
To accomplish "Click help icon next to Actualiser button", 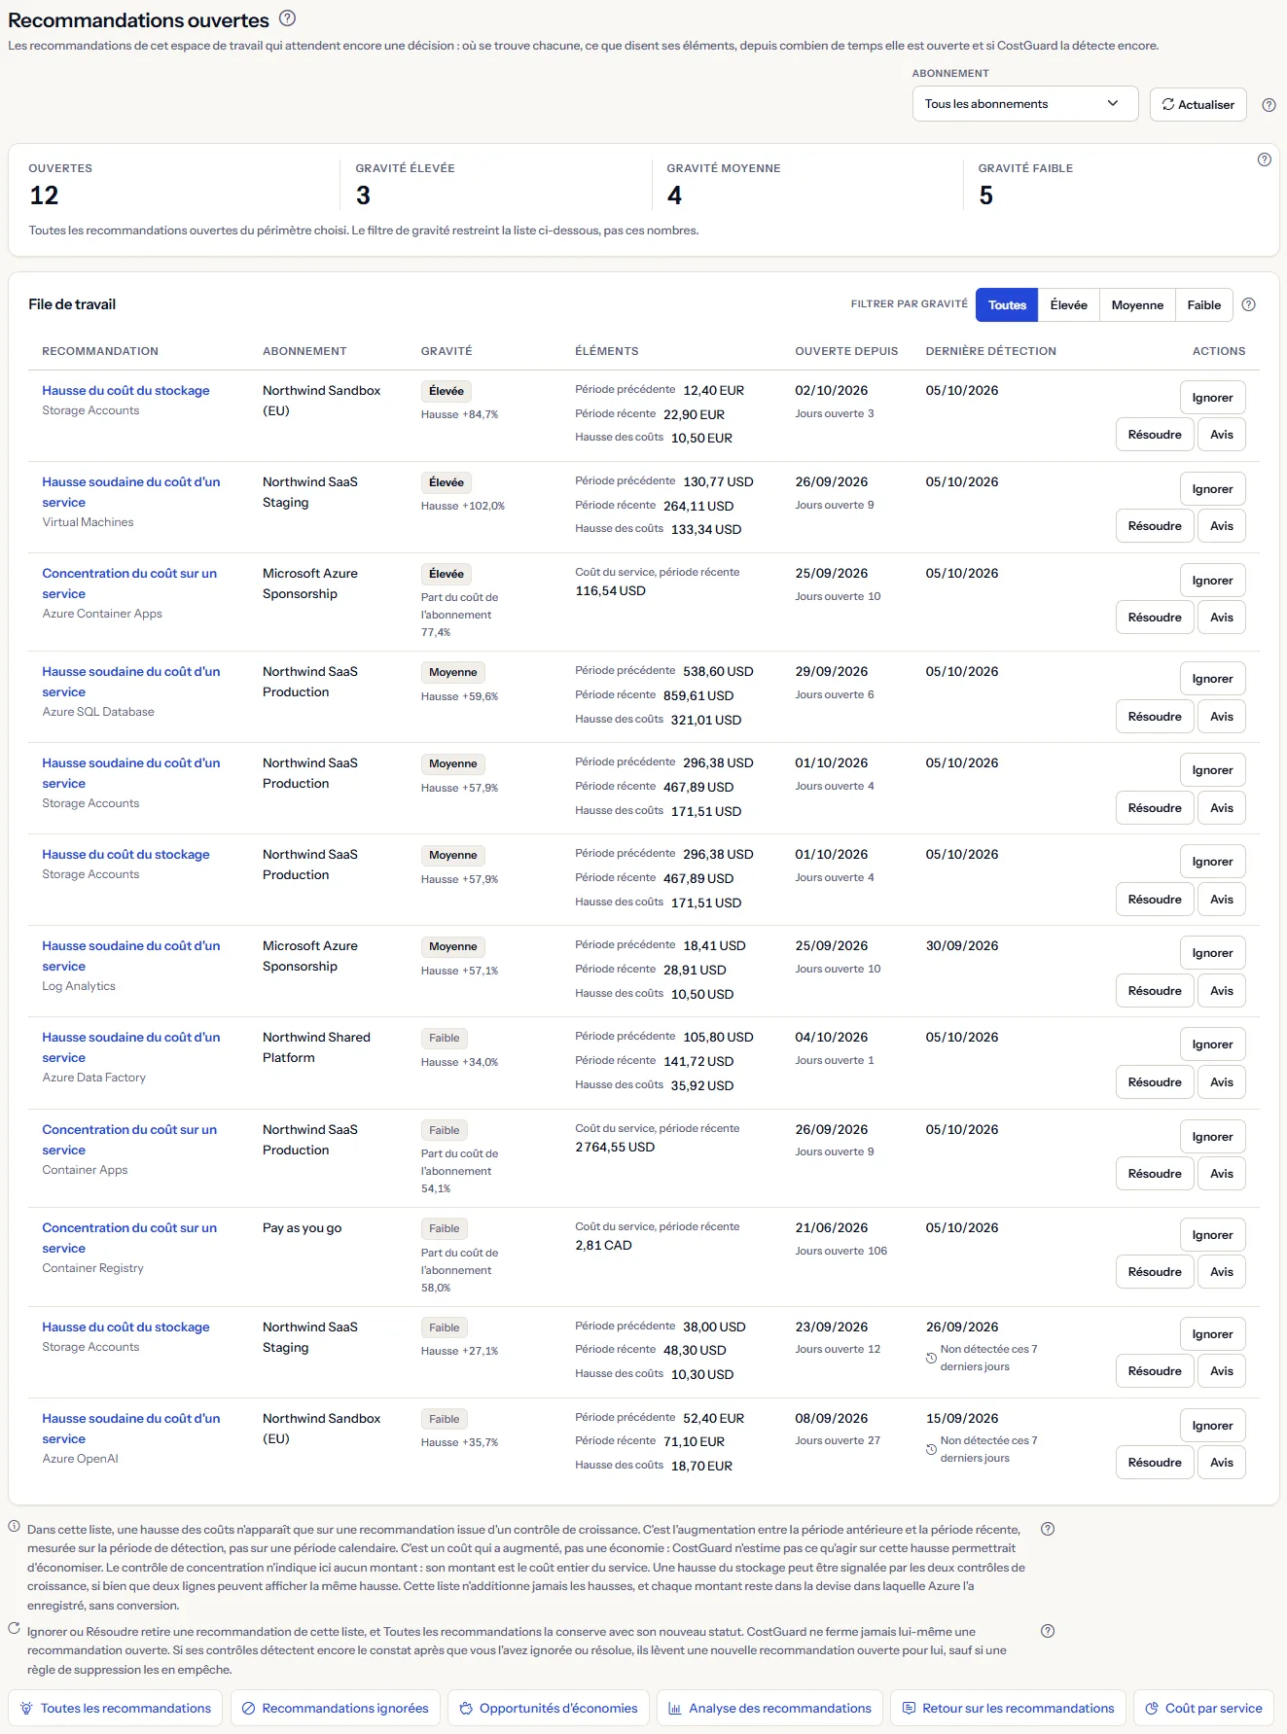I will point(1269,105).
